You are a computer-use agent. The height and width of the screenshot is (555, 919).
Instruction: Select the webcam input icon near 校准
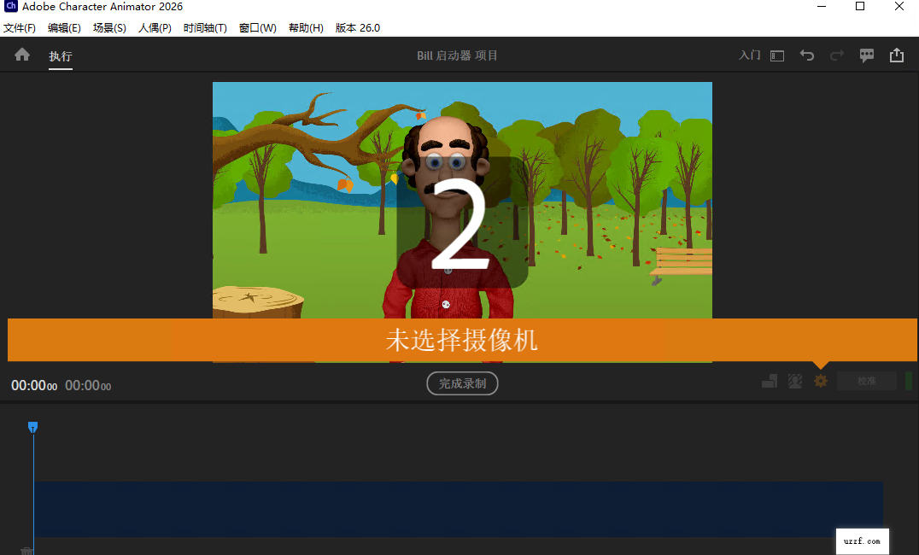[795, 381]
